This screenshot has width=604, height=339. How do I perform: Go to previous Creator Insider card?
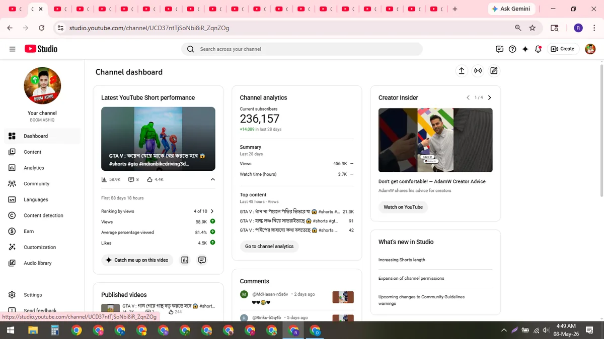tap(468, 97)
